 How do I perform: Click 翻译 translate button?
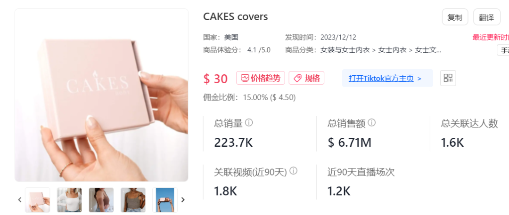[x=486, y=17]
